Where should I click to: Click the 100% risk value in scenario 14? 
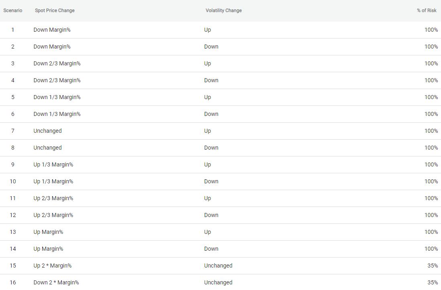click(x=431, y=249)
